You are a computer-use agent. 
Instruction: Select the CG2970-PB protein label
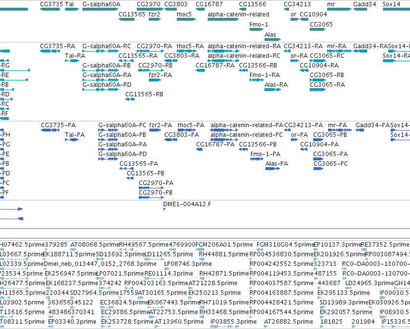point(156,192)
